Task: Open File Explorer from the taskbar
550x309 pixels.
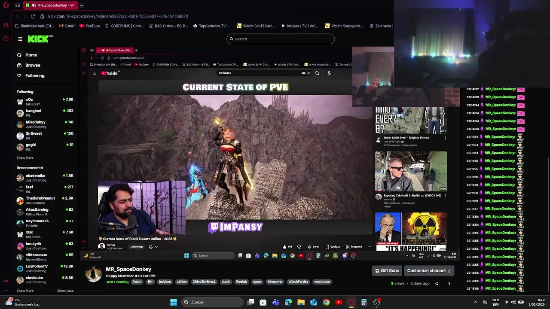Action: (301, 302)
